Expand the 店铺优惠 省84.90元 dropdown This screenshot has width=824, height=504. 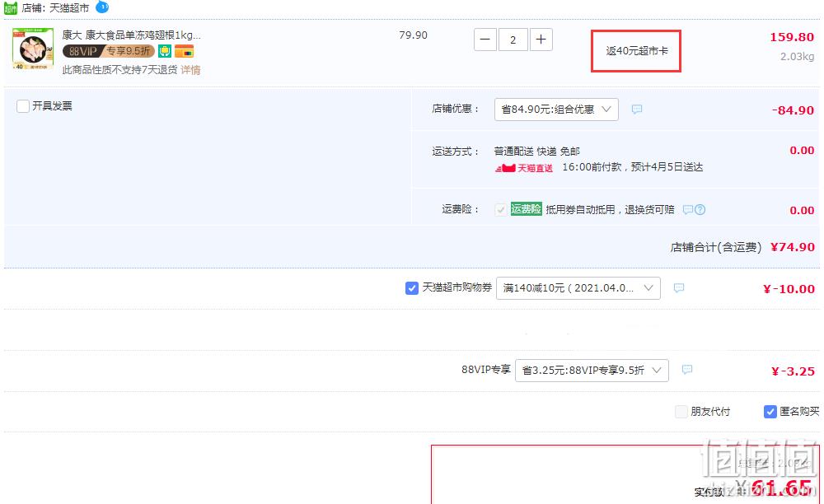click(x=556, y=110)
